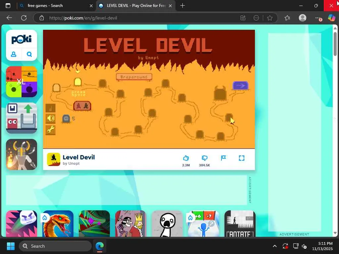Go back to the previous page

pos(9,18)
